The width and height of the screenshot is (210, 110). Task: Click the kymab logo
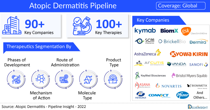click(145, 31)
